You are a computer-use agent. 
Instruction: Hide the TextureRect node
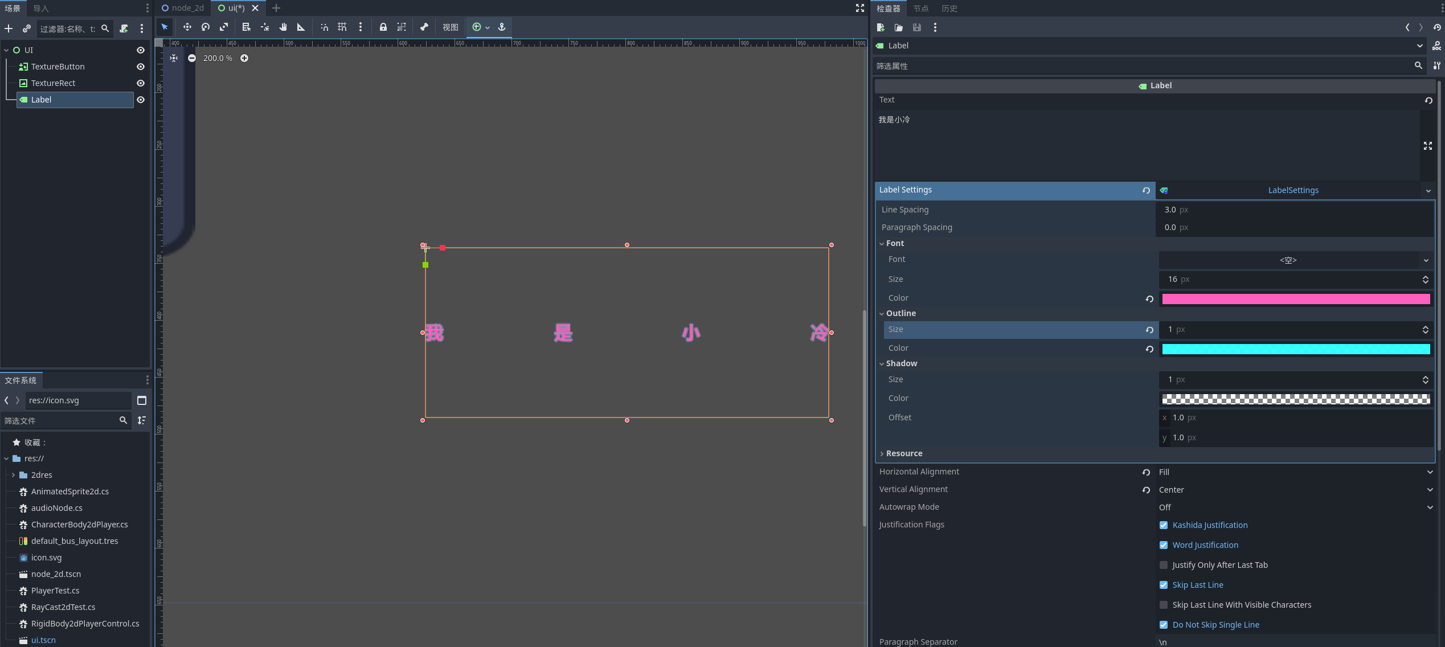pyautogui.click(x=141, y=83)
